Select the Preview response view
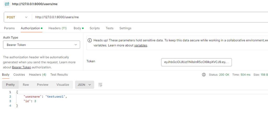 click(x=43, y=85)
